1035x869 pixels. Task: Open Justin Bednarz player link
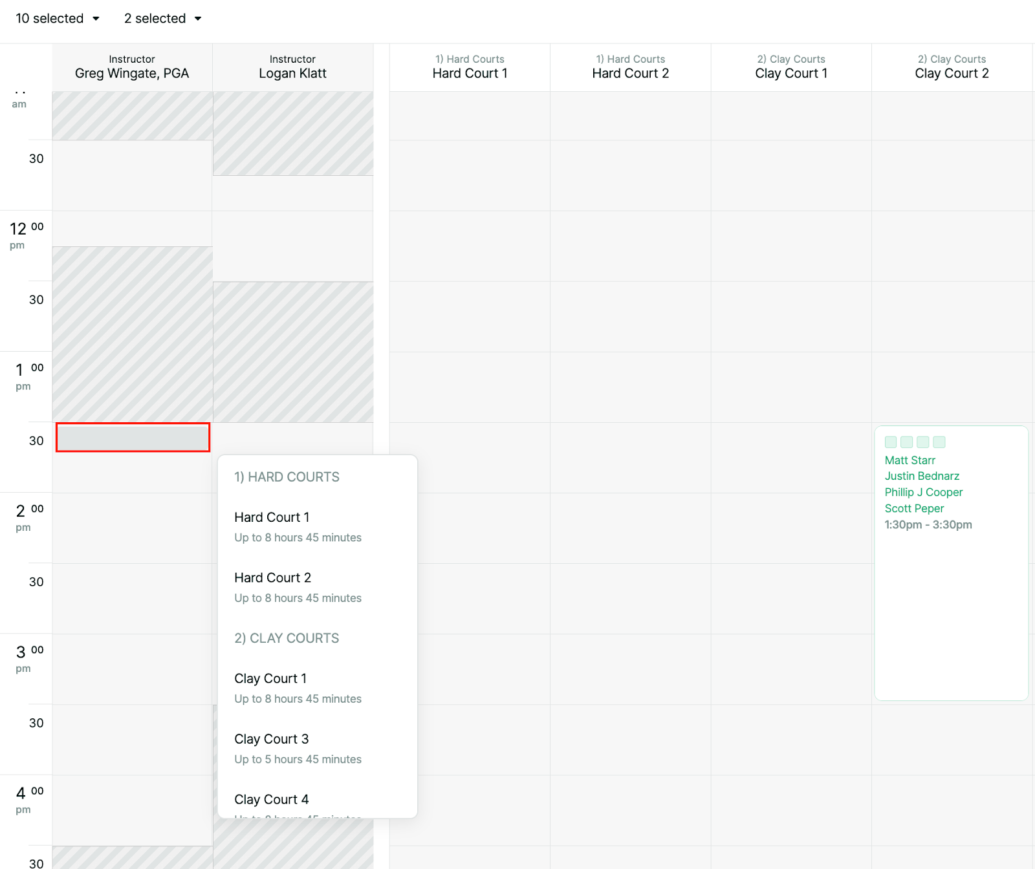(x=922, y=476)
